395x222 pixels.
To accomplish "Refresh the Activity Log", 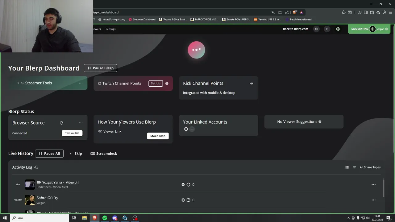I will click(36, 167).
